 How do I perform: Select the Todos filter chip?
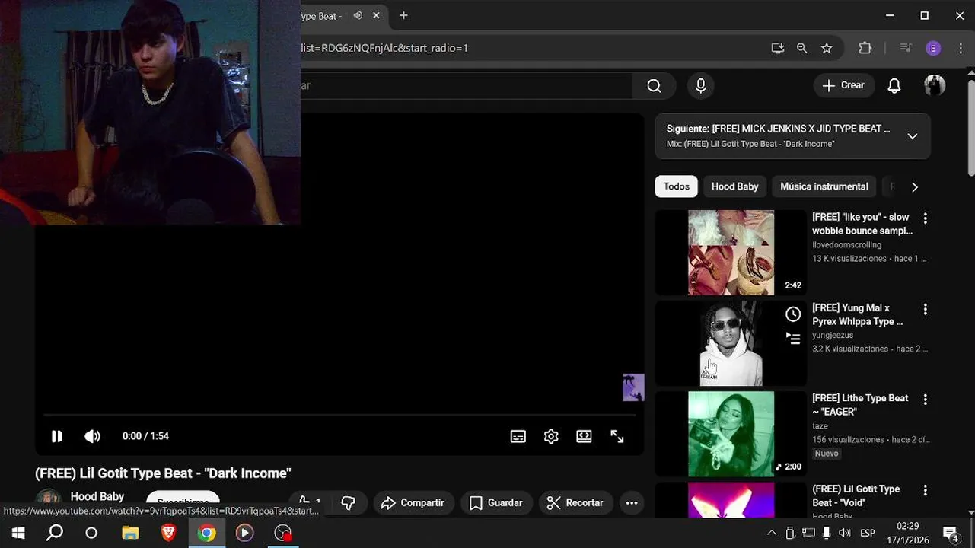pos(676,186)
